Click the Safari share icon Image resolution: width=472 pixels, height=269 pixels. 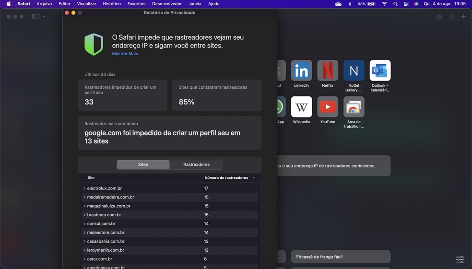tap(451, 17)
